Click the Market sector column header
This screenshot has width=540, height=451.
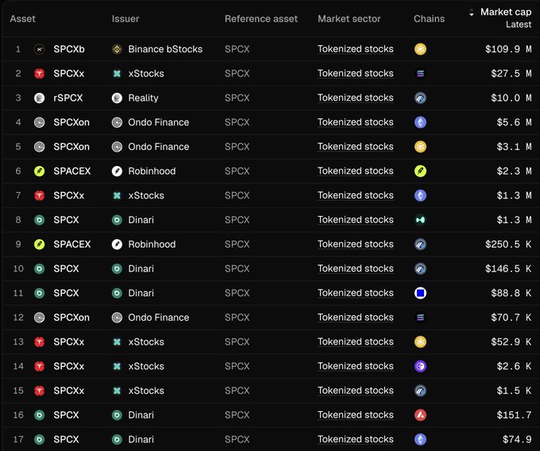(349, 18)
